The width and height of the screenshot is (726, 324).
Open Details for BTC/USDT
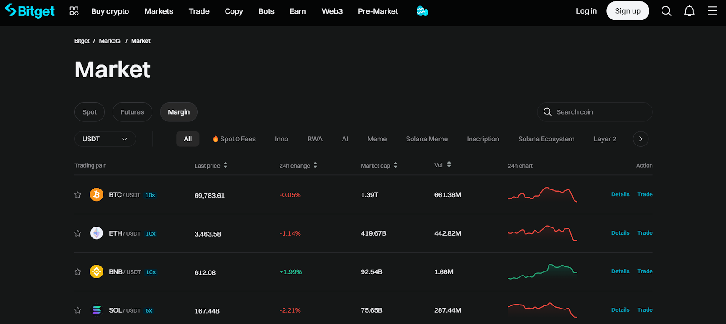(620, 194)
